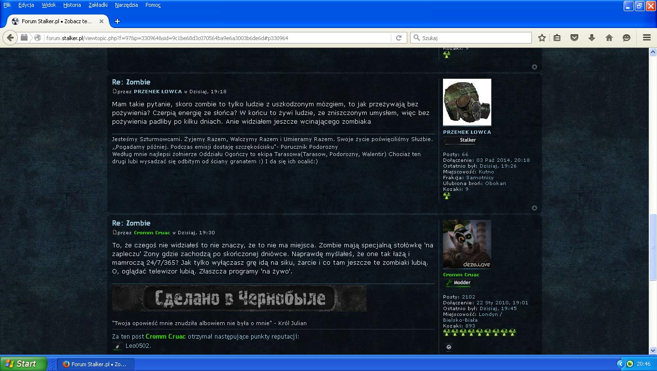Open Cromm Cruac's Steam profile icon
Viewport: 657px width, 371px height.
[x=449, y=347]
